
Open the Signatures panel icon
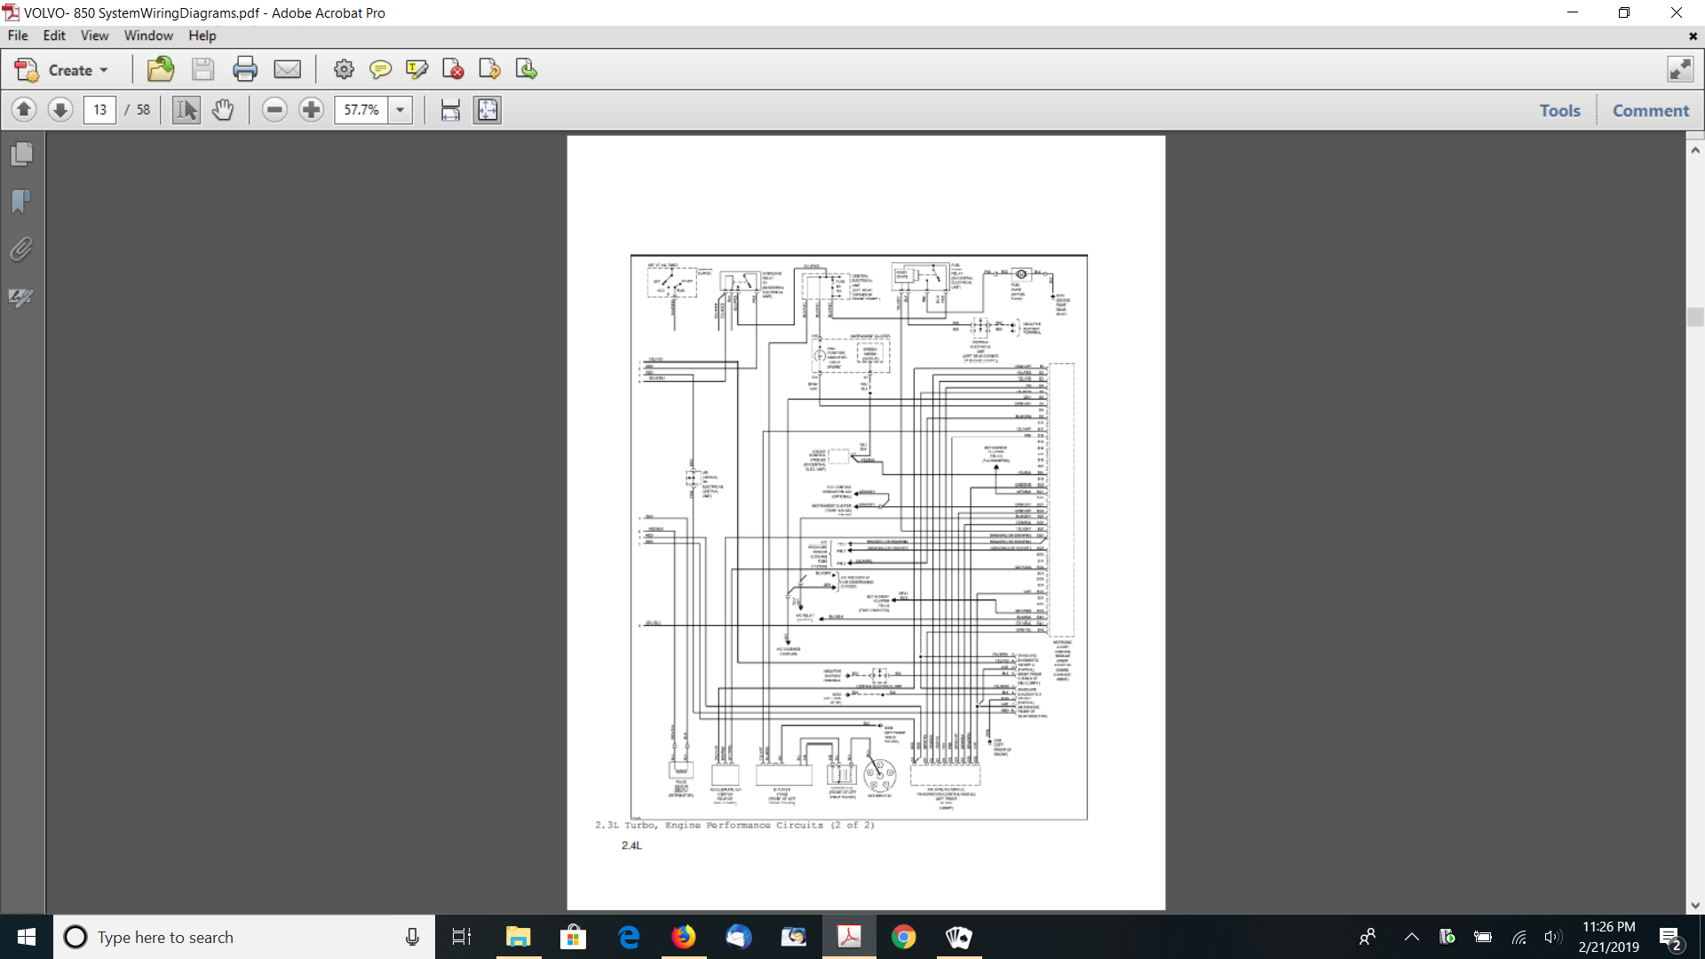(22, 297)
